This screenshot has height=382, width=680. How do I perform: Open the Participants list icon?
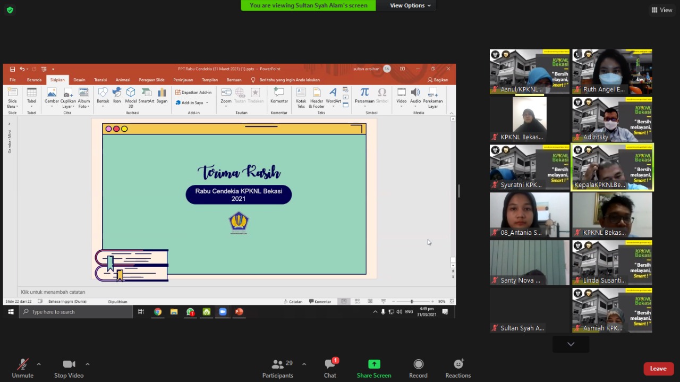[x=277, y=364]
